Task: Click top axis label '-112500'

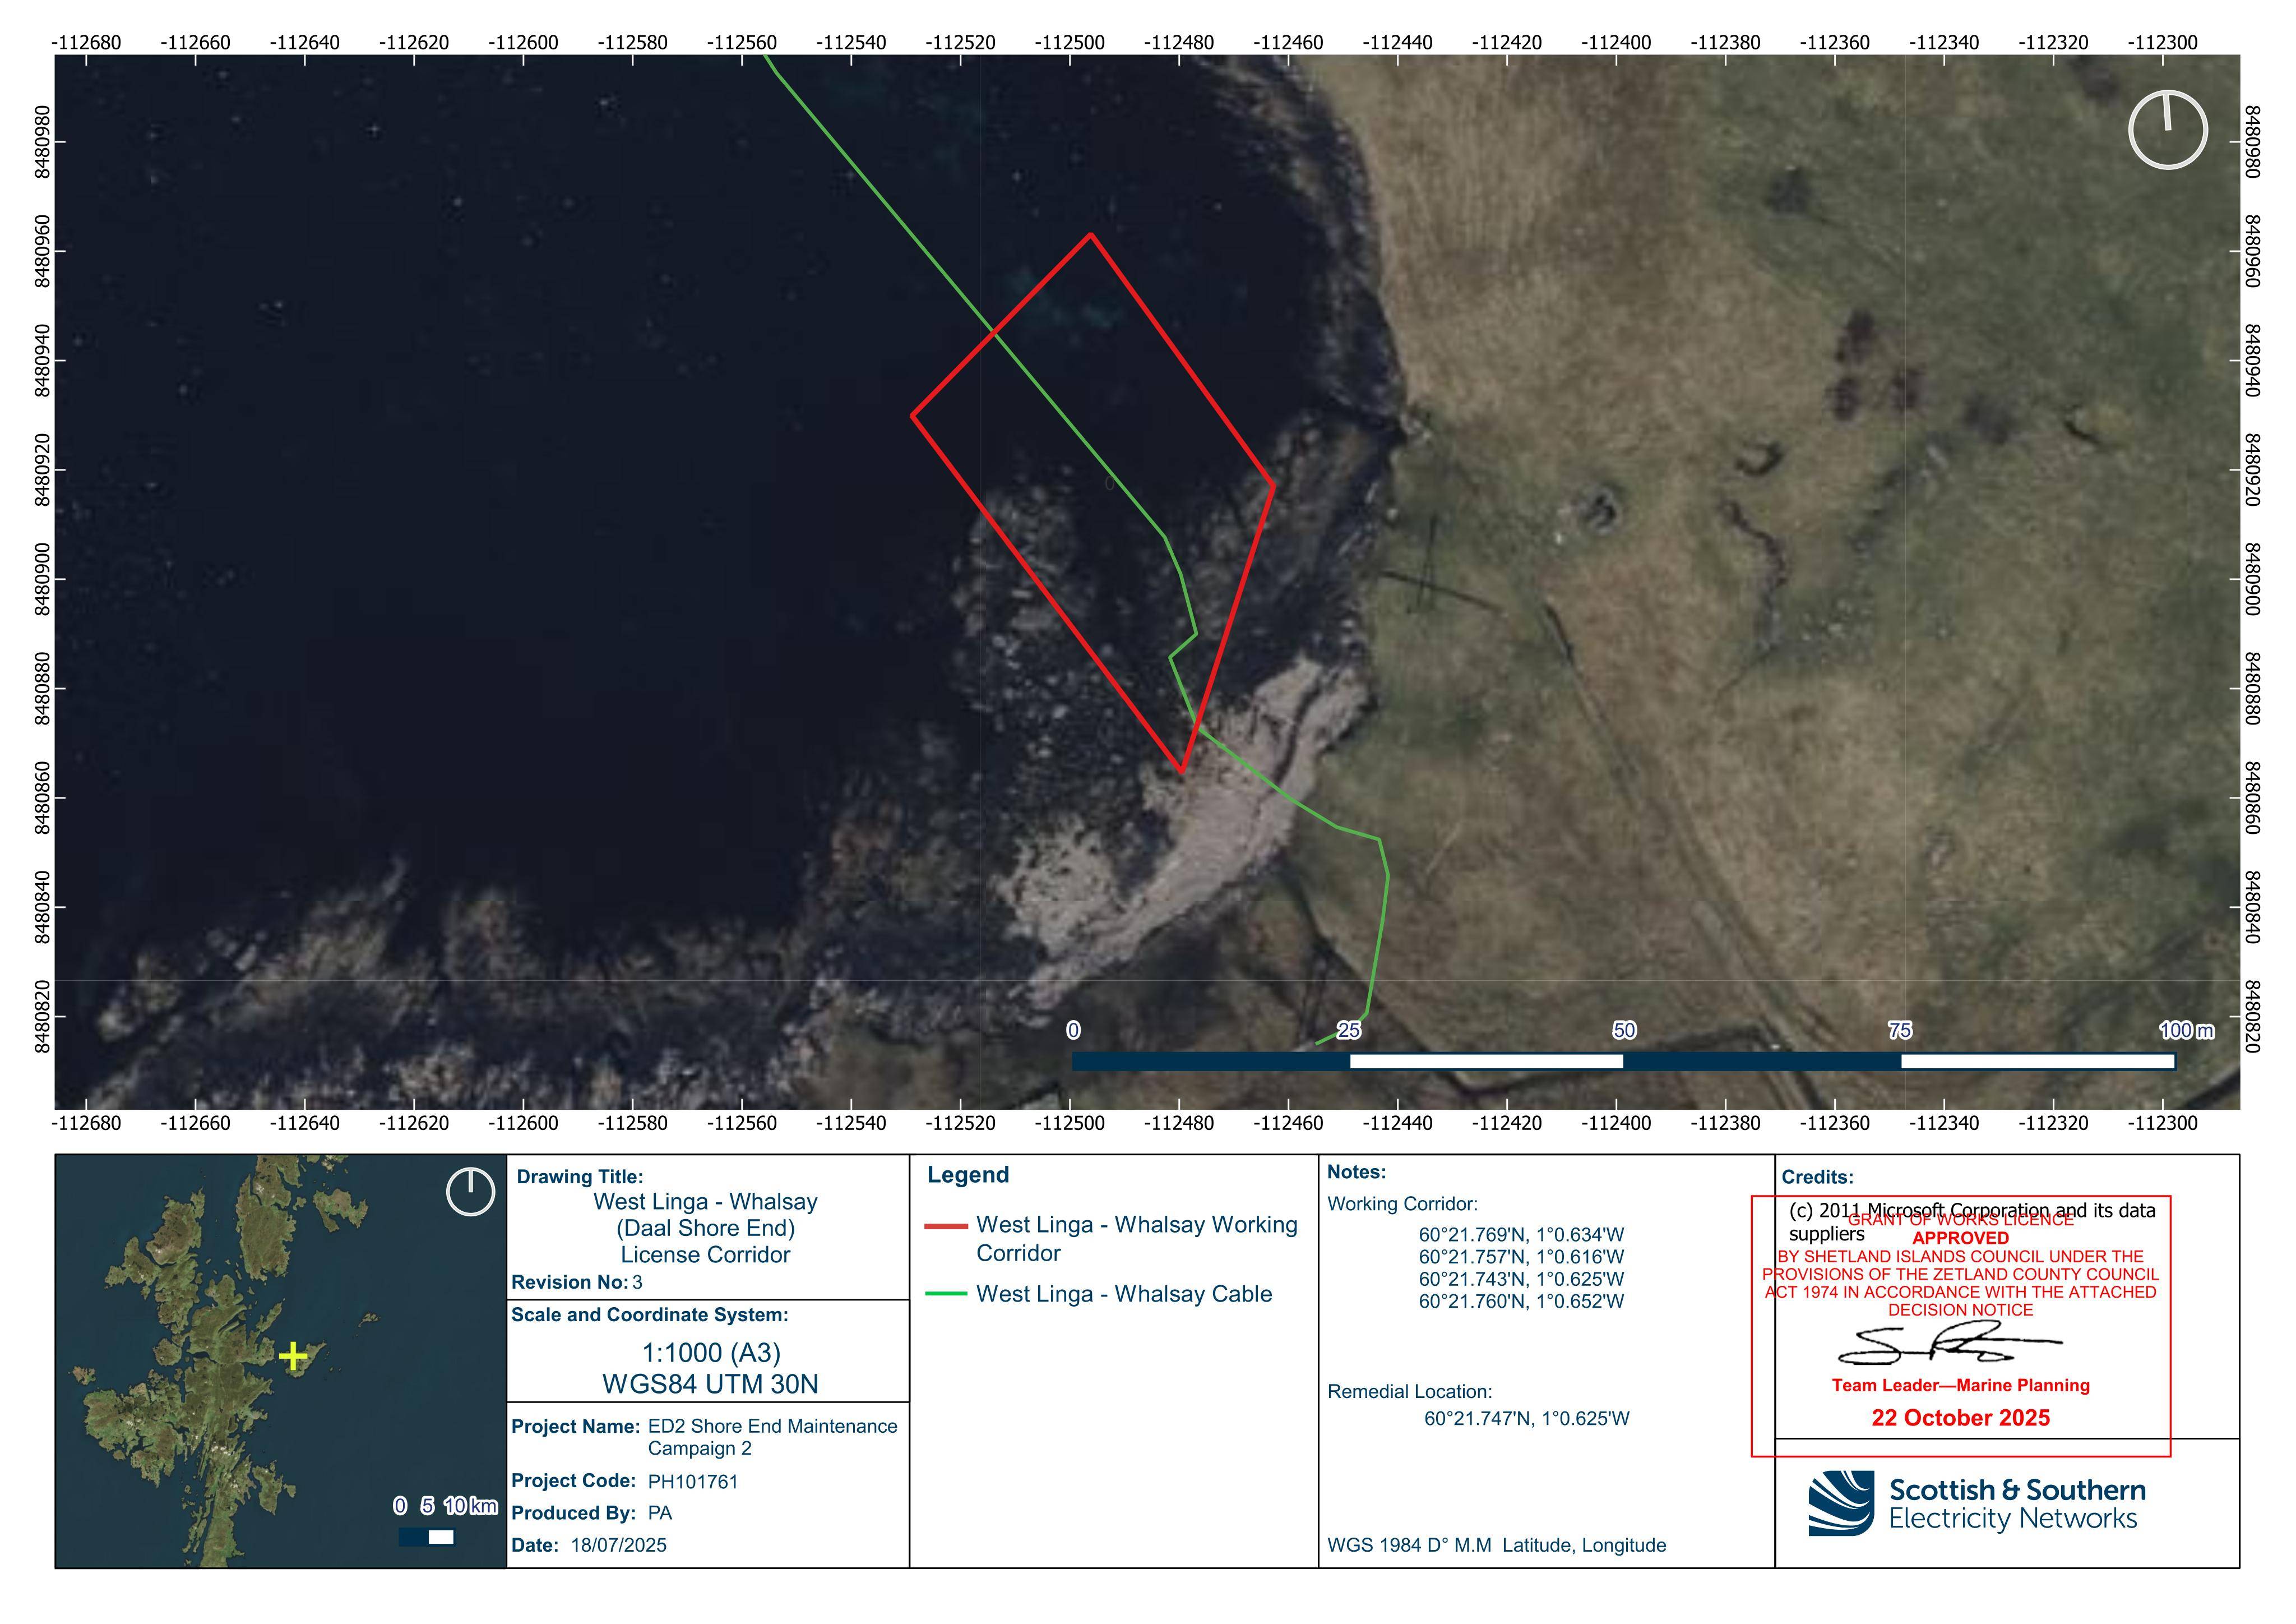Action: (x=1070, y=43)
